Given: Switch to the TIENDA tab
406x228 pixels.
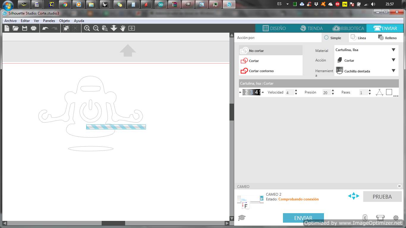Looking at the screenshot, I should pyautogui.click(x=311, y=28).
